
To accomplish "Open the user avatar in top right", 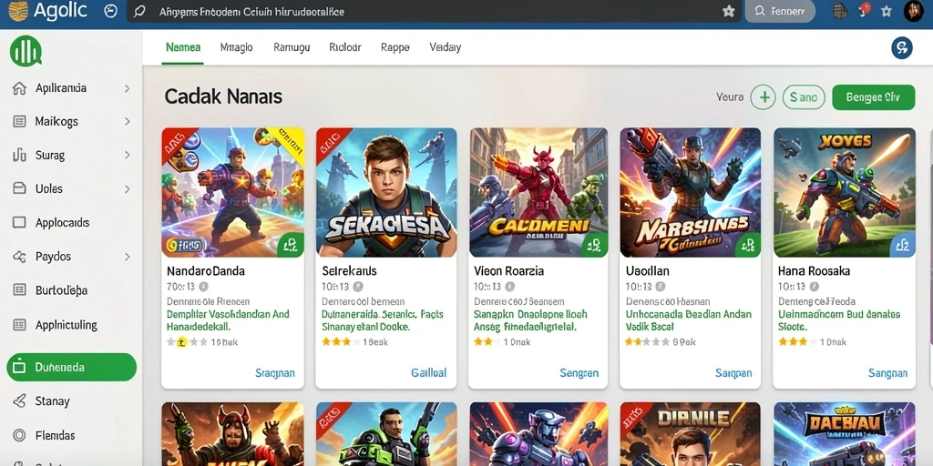I will click(913, 11).
